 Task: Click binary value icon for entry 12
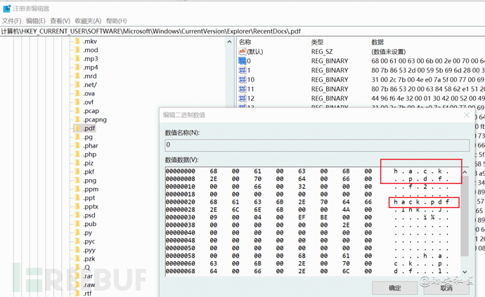tap(242, 98)
